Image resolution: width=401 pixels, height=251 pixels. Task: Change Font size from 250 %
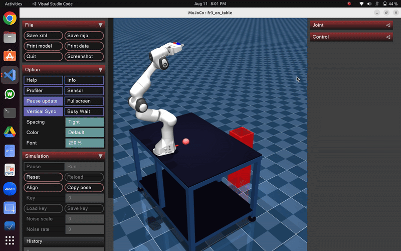[x=85, y=143]
